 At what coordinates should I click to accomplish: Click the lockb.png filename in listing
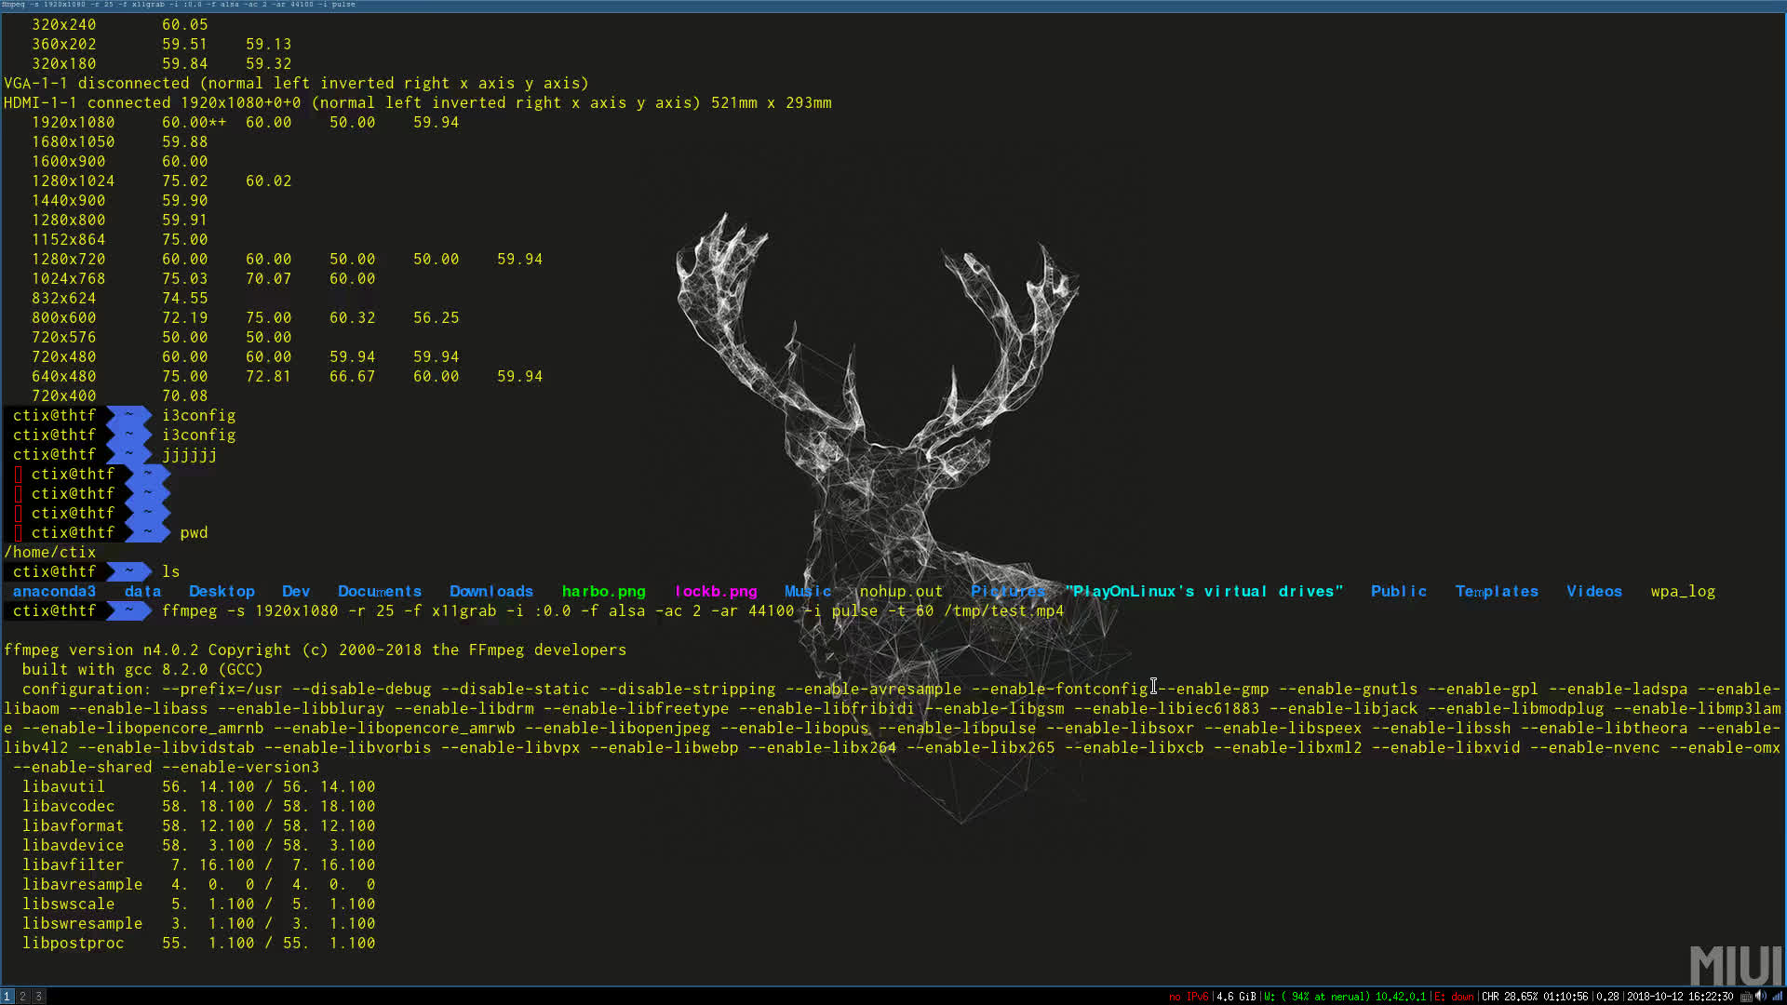pos(716,592)
